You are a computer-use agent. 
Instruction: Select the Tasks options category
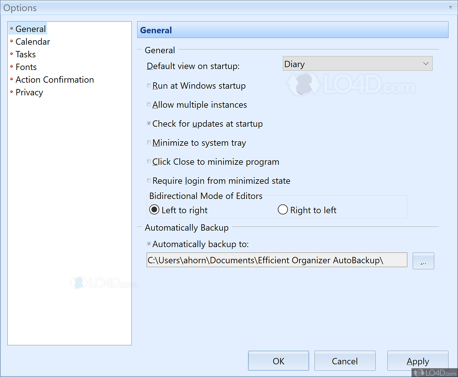coord(25,54)
